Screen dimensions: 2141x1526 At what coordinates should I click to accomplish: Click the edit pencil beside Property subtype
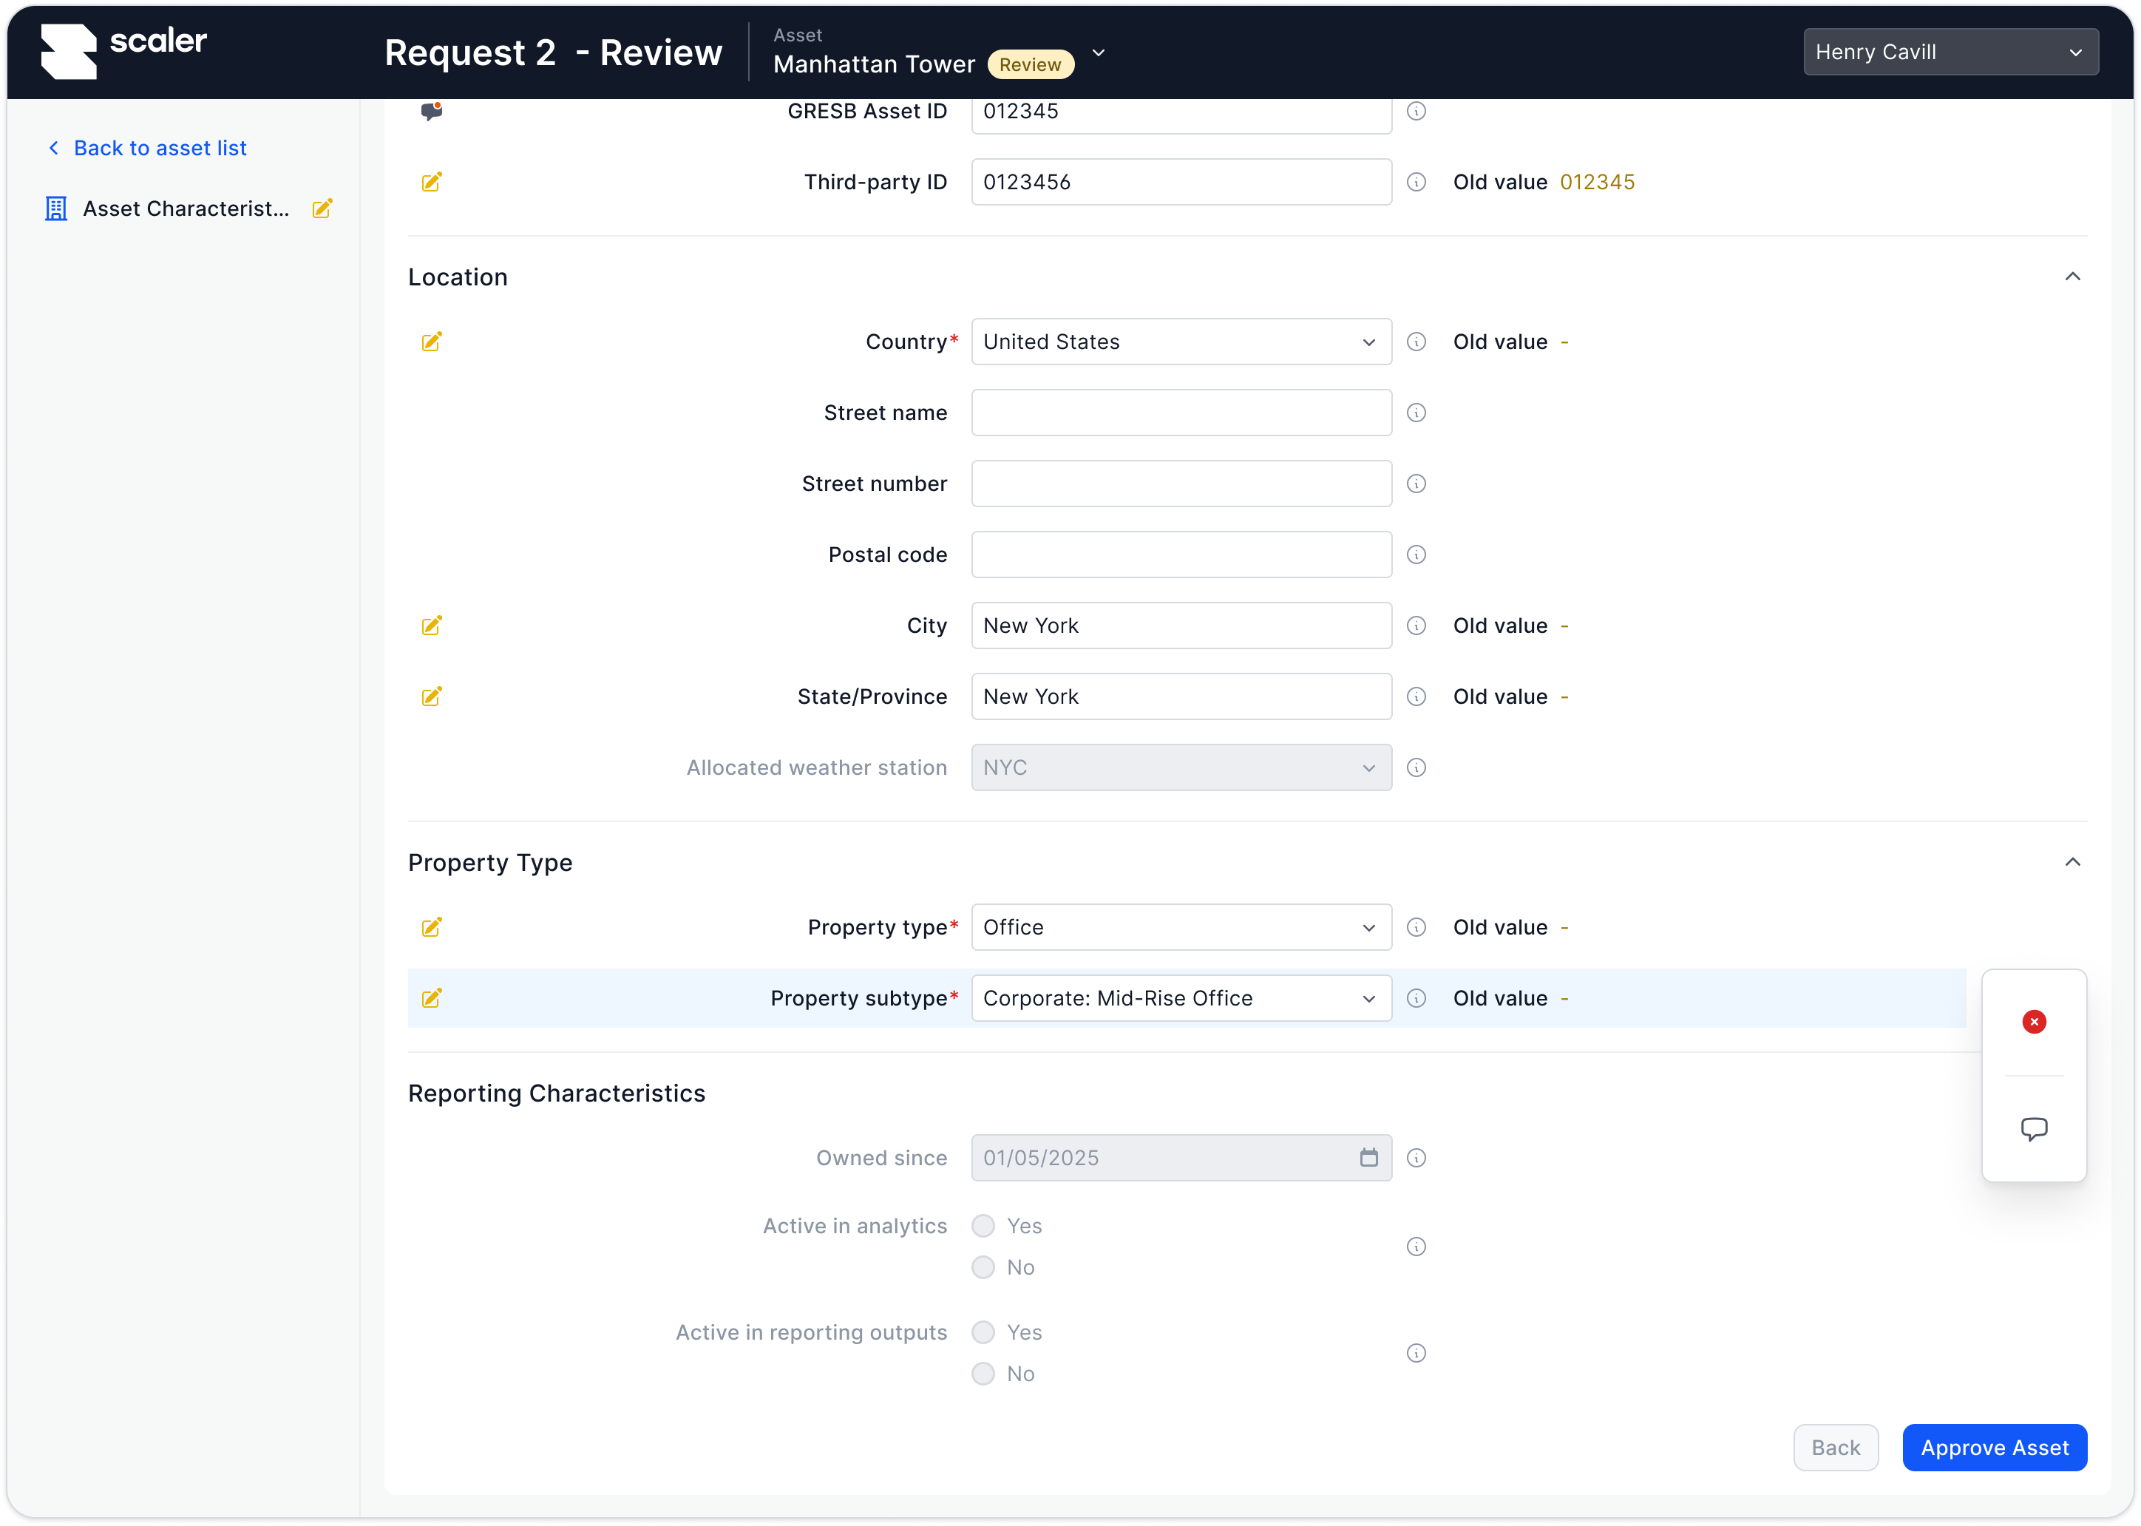tap(431, 998)
